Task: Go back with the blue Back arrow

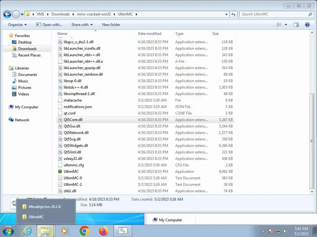Action: [7, 14]
